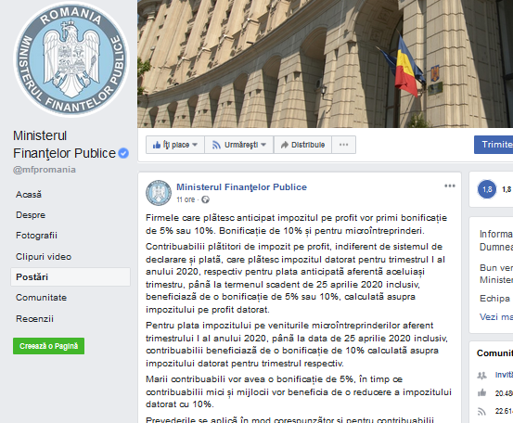
Task: Click the follower feed icon in Community
Action: [481, 411]
